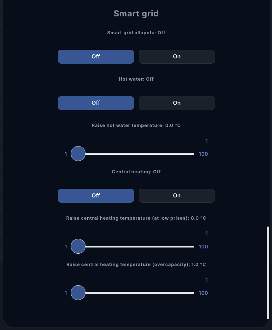Click the 100 maximum label of hot water slider
The image size is (272, 330).
(203, 154)
